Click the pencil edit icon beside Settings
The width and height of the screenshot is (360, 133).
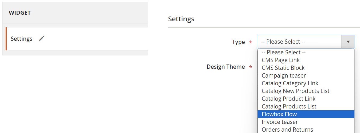click(x=41, y=39)
